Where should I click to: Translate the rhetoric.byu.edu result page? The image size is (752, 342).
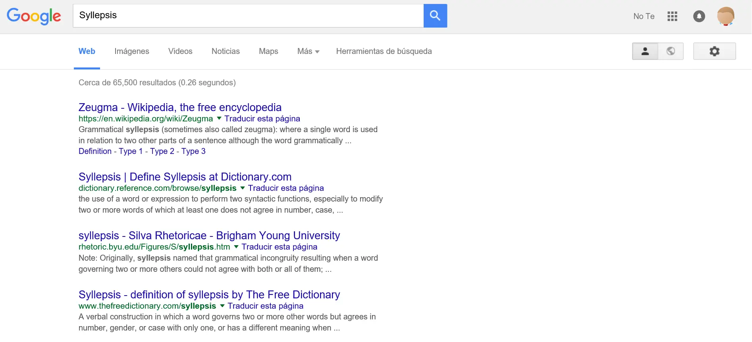tap(280, 247)
